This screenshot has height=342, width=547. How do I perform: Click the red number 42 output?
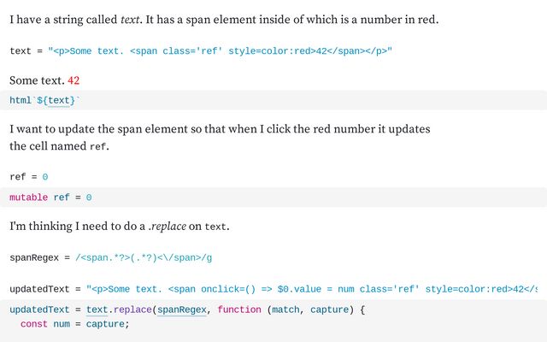click(74, 80)
